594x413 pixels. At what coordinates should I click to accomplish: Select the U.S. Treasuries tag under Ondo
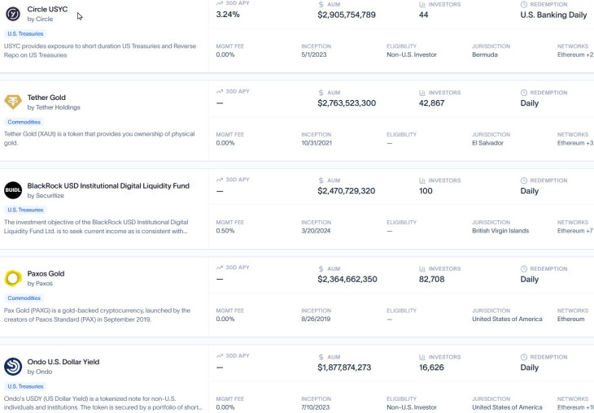[x=25, y=386]
